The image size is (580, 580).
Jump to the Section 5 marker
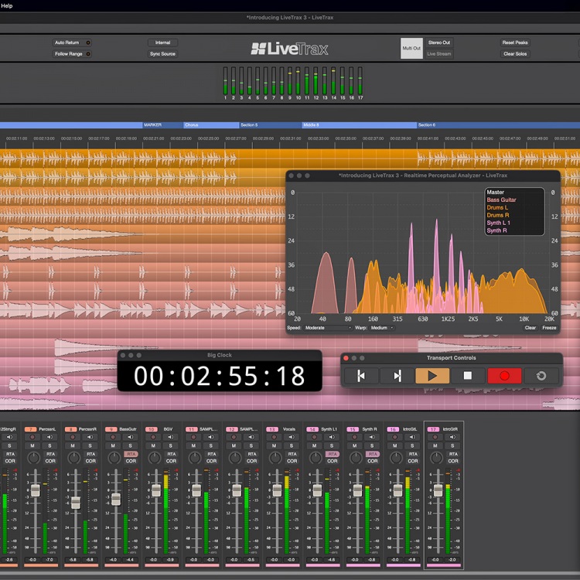point(271,125)
